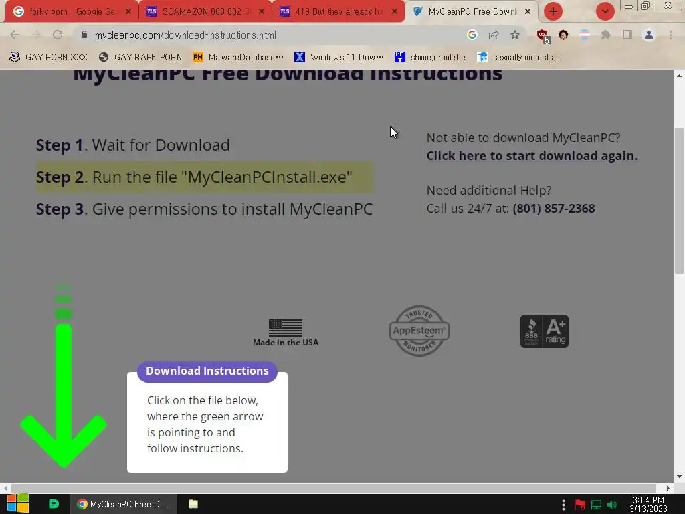Open the user profile icon
The image size is (685, 514).
pos(649,35)
